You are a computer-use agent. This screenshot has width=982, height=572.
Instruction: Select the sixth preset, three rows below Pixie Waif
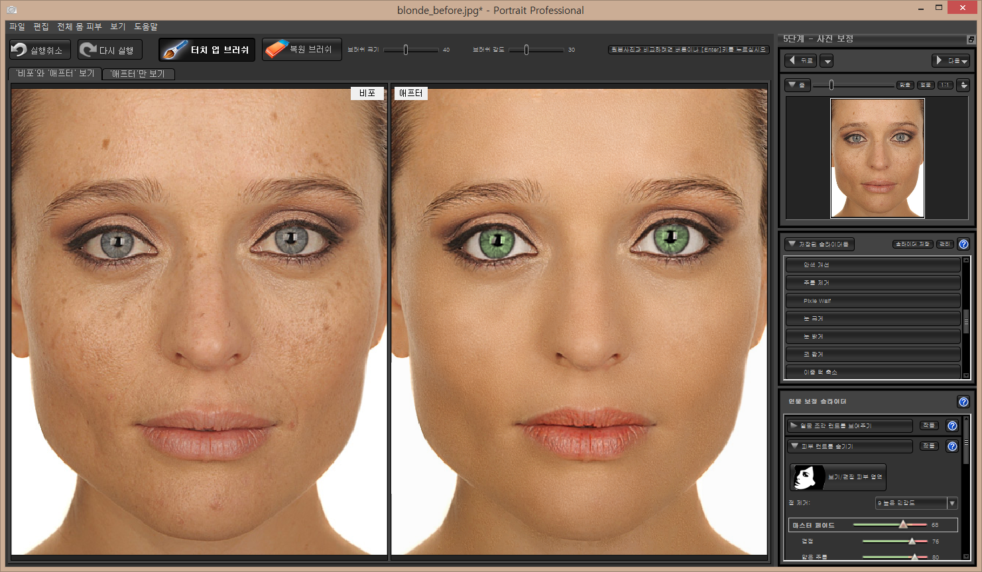(x=873, y=355)
